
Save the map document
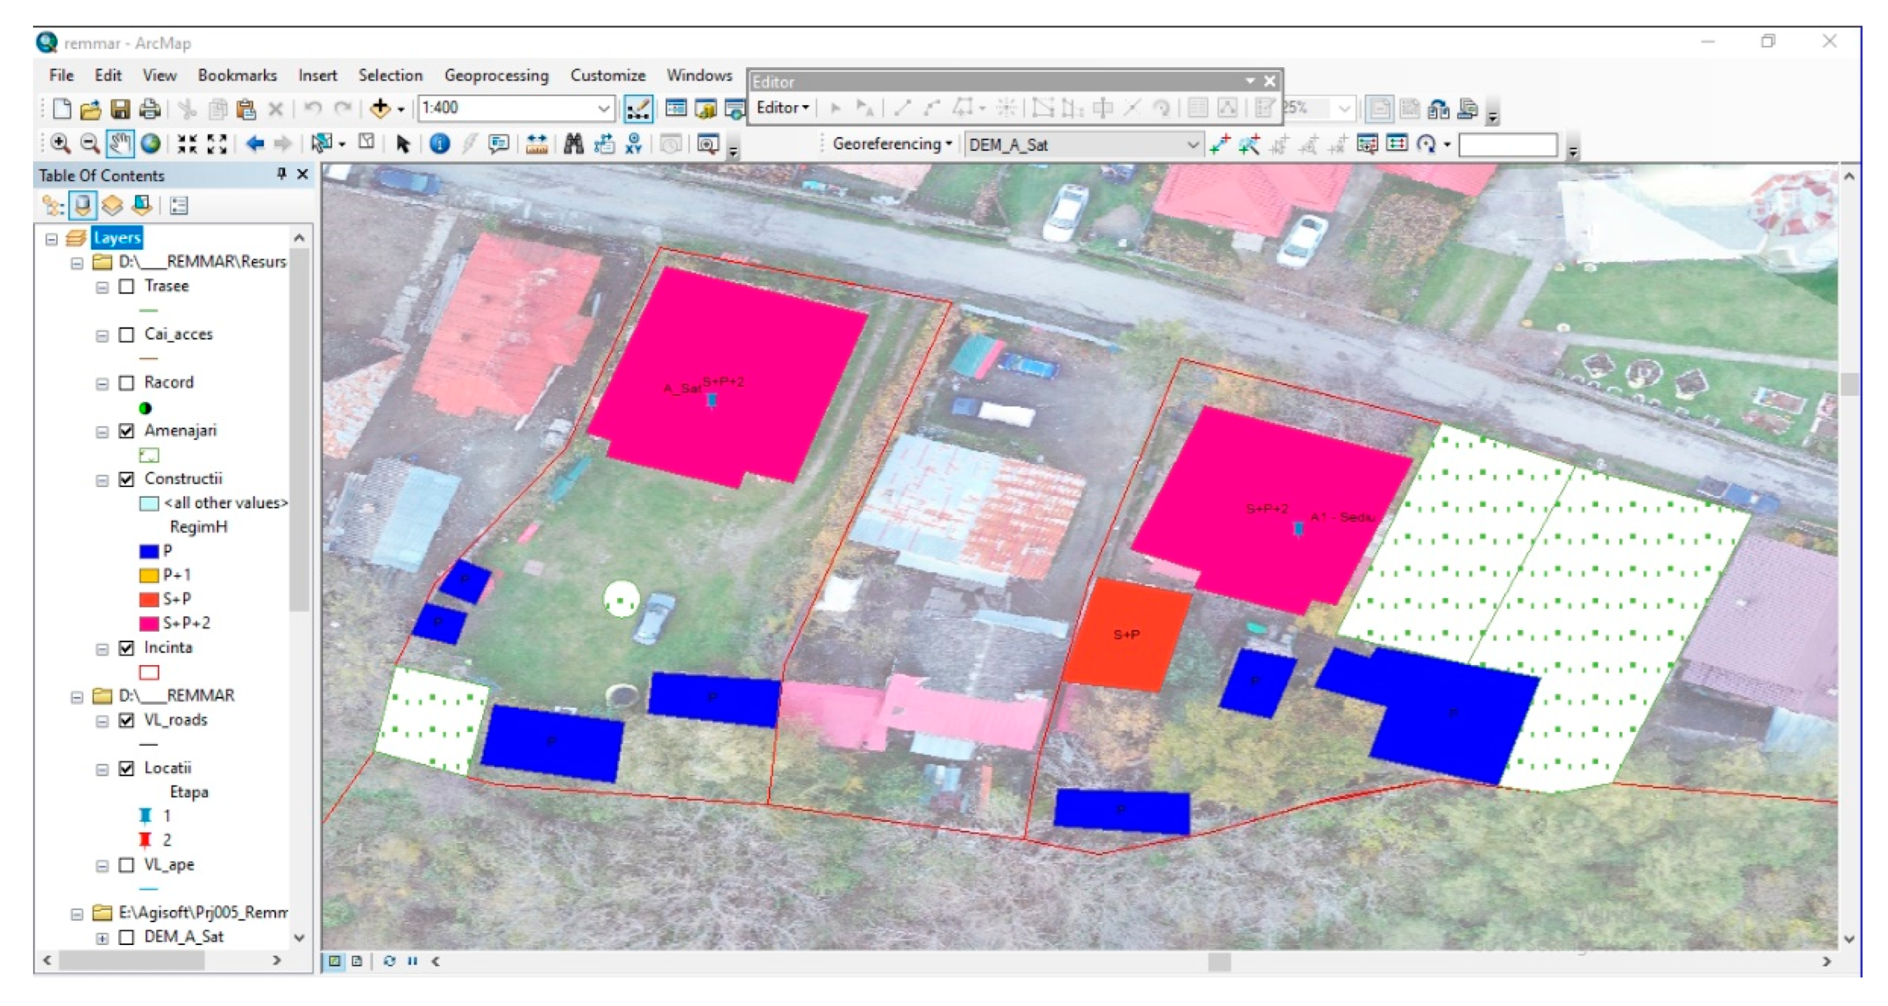[120, 109]
